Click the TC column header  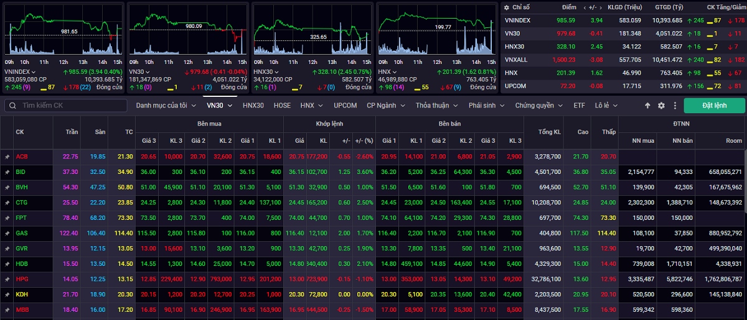coord(129,132)
